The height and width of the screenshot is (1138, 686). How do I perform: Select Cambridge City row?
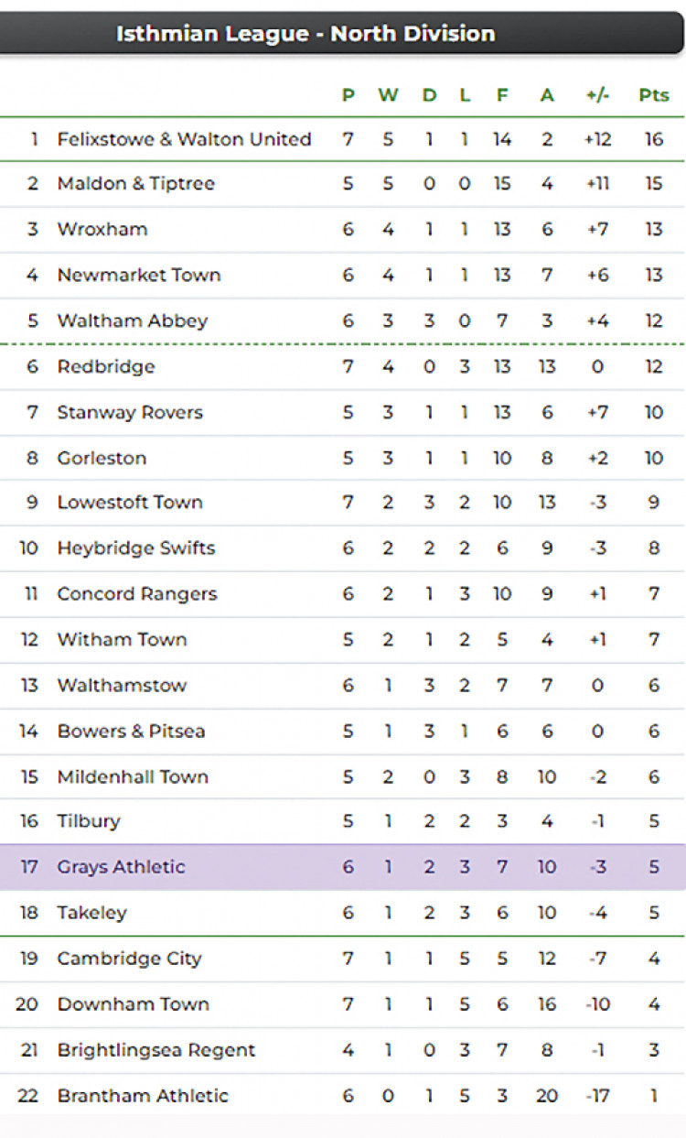343,959
